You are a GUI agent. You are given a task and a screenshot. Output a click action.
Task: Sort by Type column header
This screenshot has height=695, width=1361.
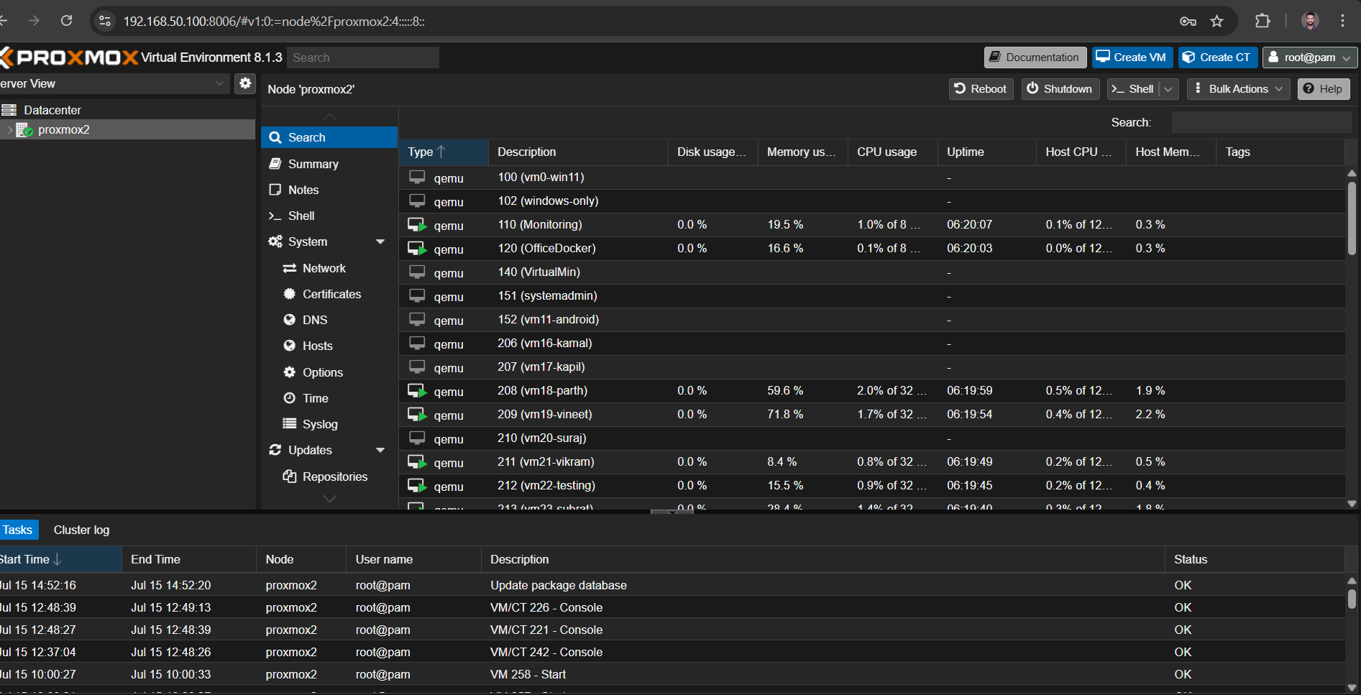[x=444, y=152]
